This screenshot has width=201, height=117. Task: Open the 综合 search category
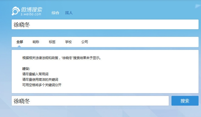click(55, 13)
